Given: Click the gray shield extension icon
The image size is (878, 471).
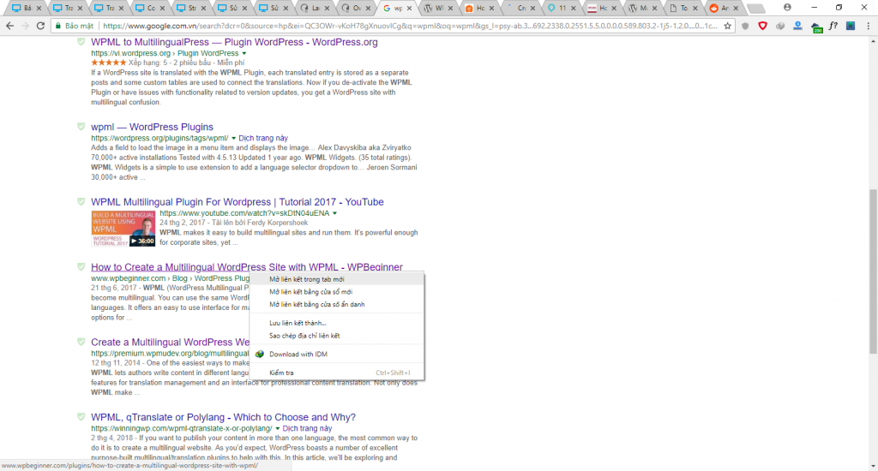Looking at the screenshot, I should tap(745, 26).
